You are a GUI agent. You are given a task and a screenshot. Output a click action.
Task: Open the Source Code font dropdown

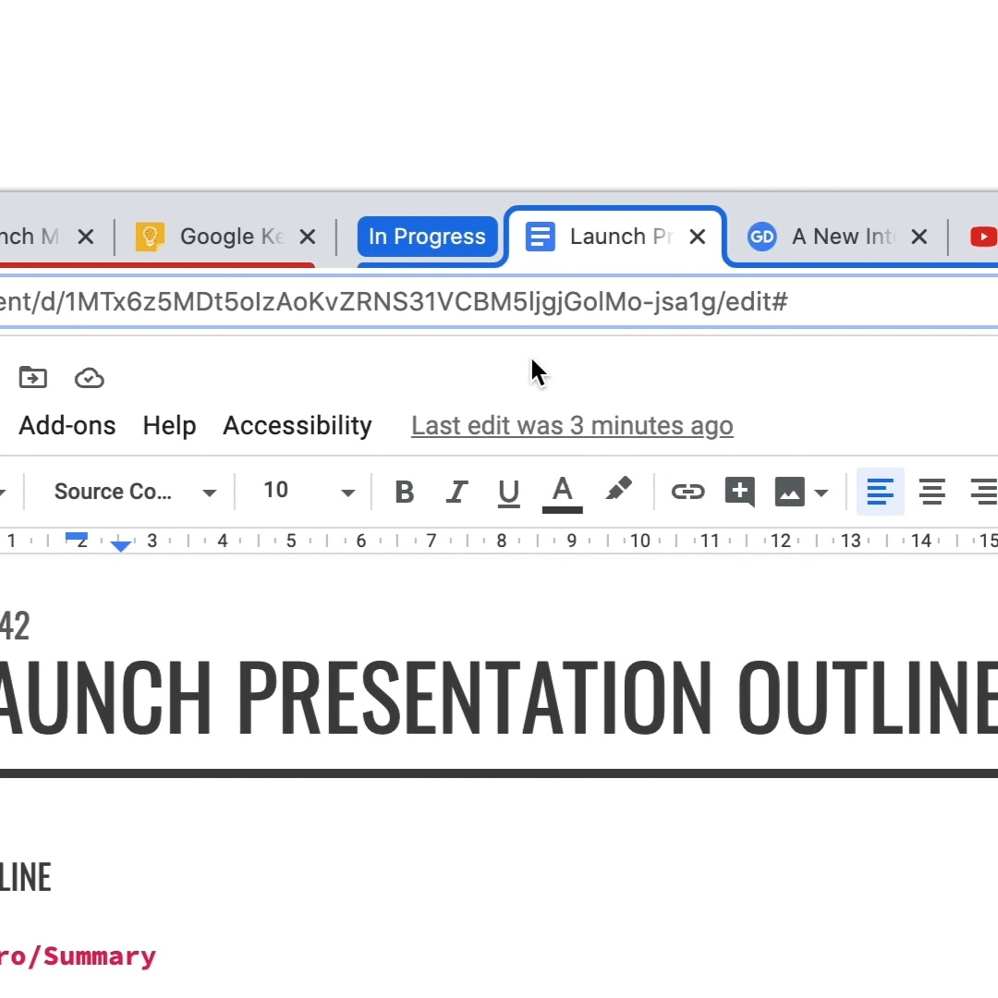(x=135, y=492)
